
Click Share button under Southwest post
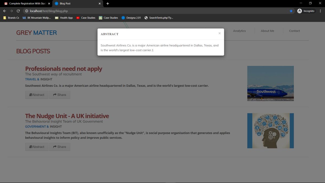pos(60,95)
